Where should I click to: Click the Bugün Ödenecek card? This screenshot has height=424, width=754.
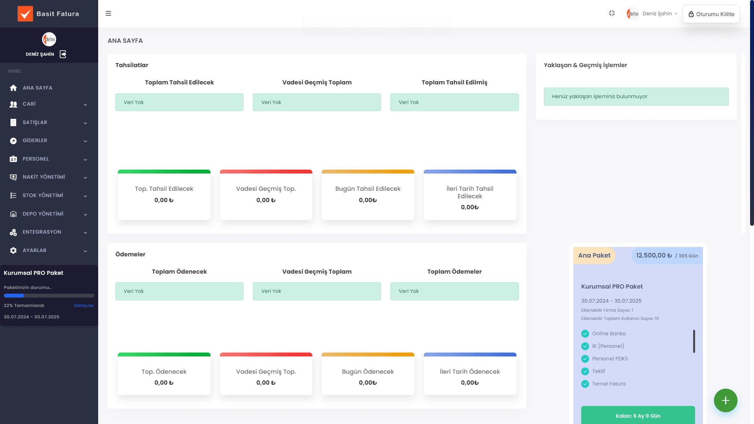(368, 374)
